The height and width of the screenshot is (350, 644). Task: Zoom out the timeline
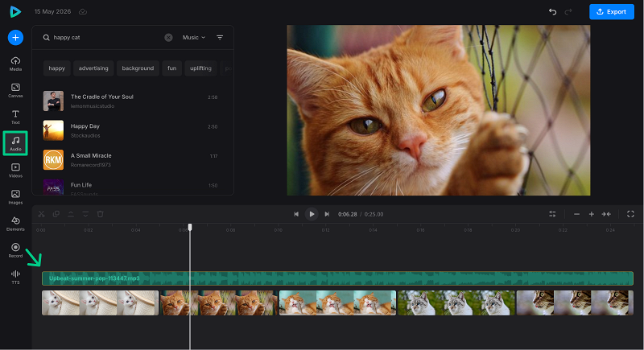click(576, 214)
